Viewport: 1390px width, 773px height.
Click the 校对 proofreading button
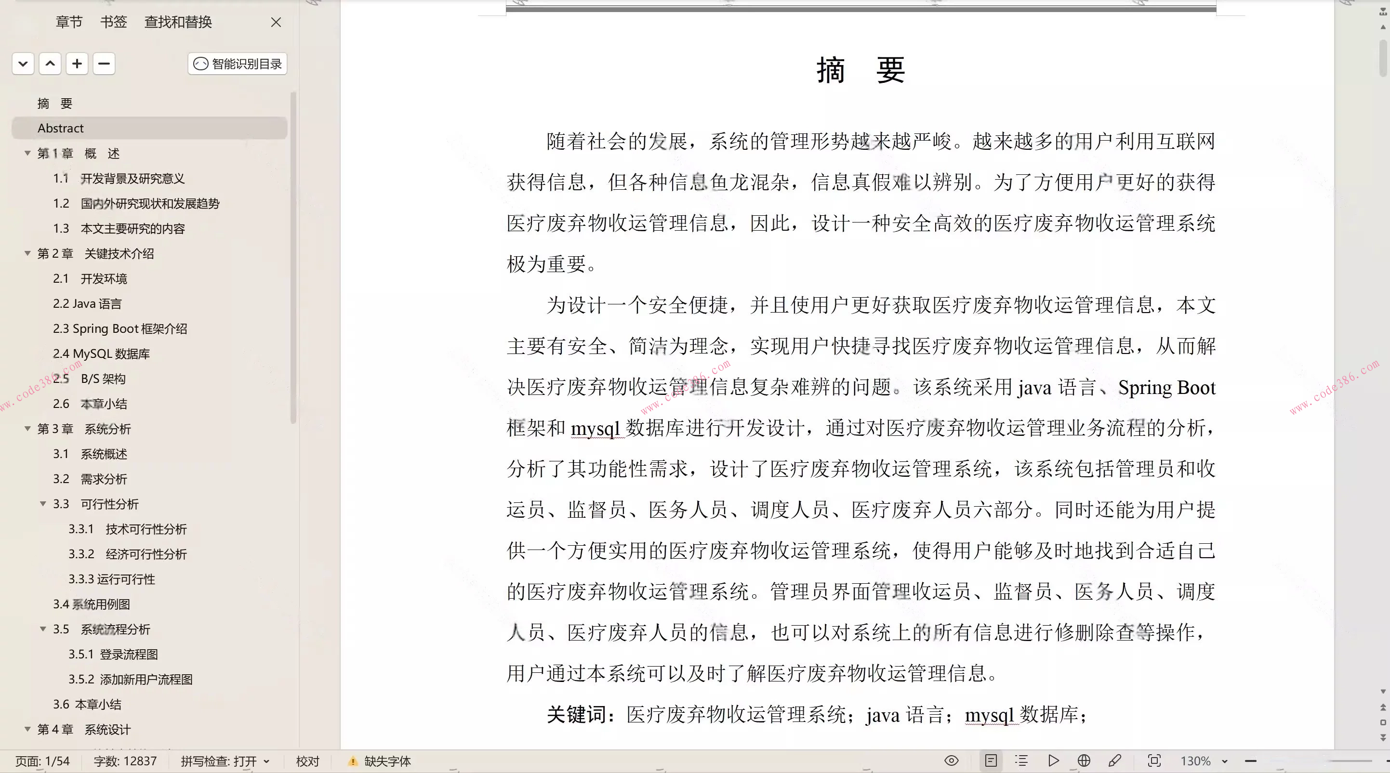[x=306, y=760]
